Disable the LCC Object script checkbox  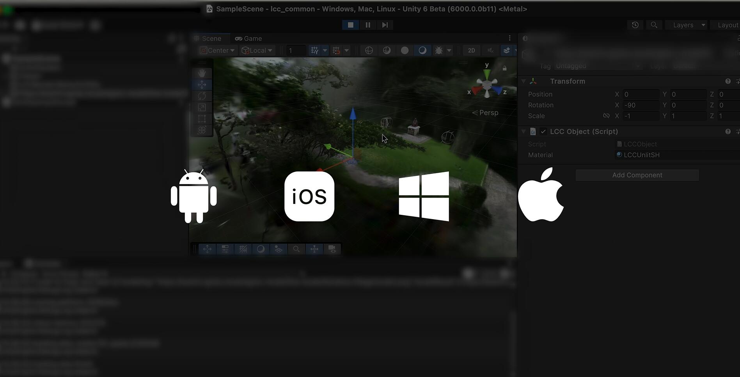pyautogui.click(x=543, y=131)
